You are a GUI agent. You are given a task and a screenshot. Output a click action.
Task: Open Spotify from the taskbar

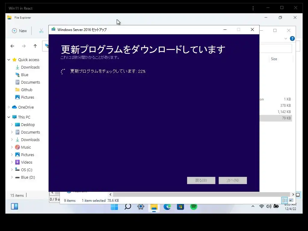coord(194,207)
